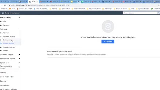Open the Яндекс bookmark
The image size is (160, 90).
[20, 9]
